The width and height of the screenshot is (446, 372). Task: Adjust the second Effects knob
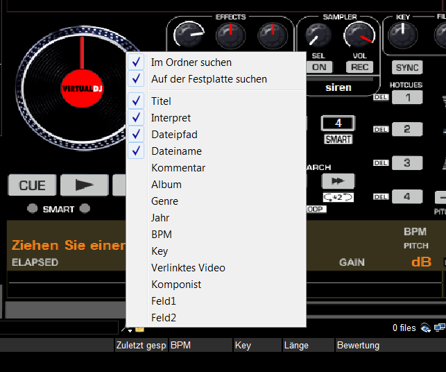231,36
